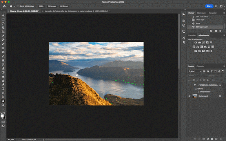The width and height of the screenshot is (226, 141).
Task: Toggle Drop Shadow effect visibility
Action: click(199, 92)
